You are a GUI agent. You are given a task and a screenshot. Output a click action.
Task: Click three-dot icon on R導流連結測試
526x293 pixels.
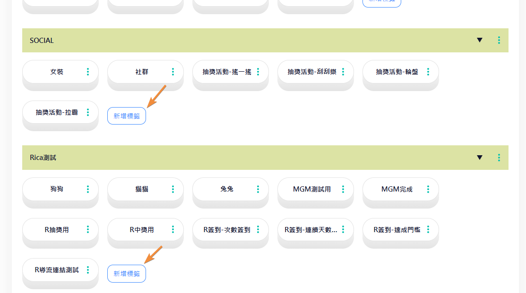click(x=88, y=270)
